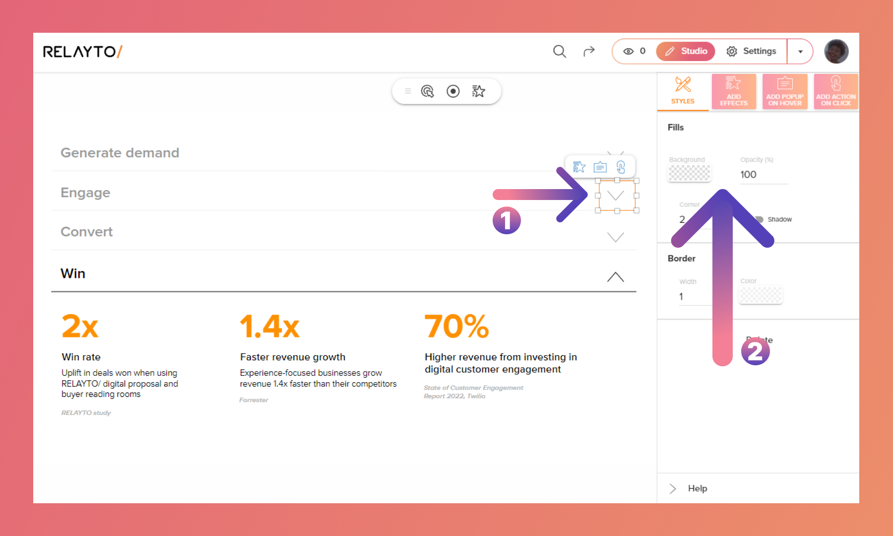Open the Add Effects tab
The image size is (893, 536).
pos(734,91)
